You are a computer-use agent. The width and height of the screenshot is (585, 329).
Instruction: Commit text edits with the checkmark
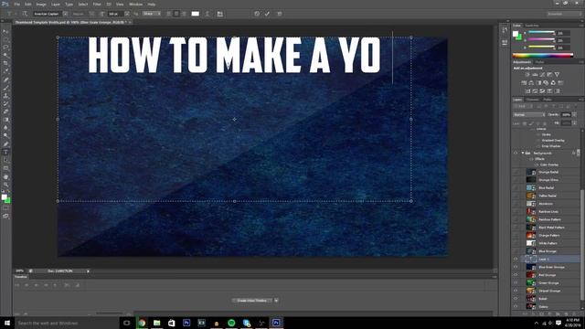pyautogui.click(x=267, y=14)
